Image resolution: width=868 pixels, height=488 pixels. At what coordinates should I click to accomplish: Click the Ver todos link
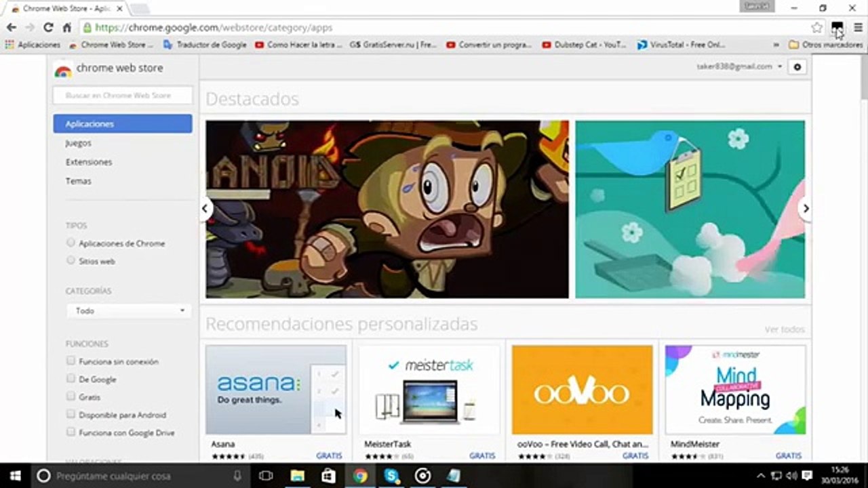[785, 329]
